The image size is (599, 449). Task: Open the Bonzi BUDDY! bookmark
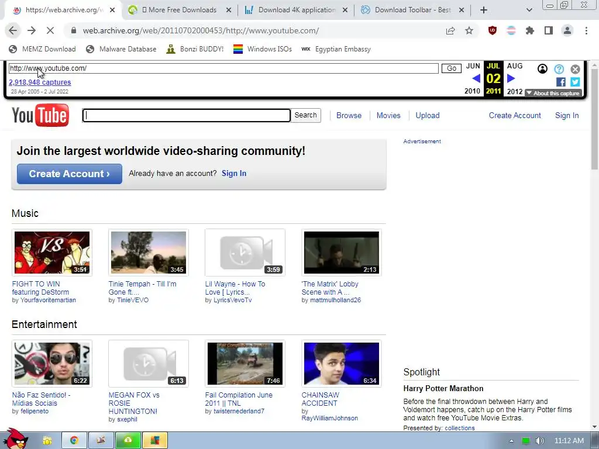tap(195, 49)
